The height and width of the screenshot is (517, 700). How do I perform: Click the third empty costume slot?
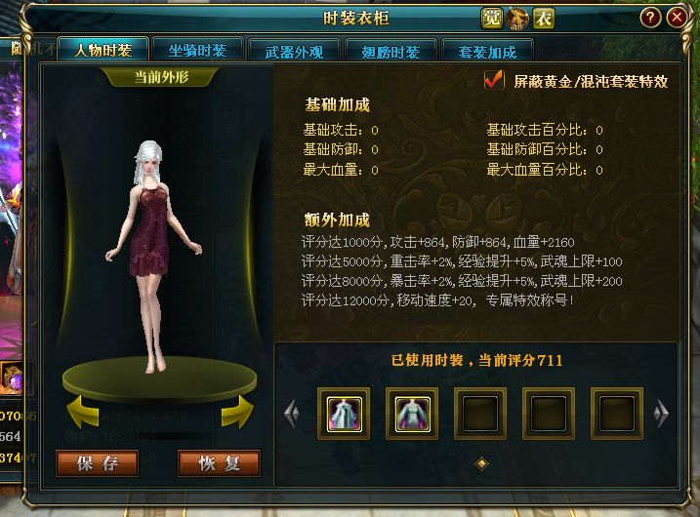tap(480, 414)
